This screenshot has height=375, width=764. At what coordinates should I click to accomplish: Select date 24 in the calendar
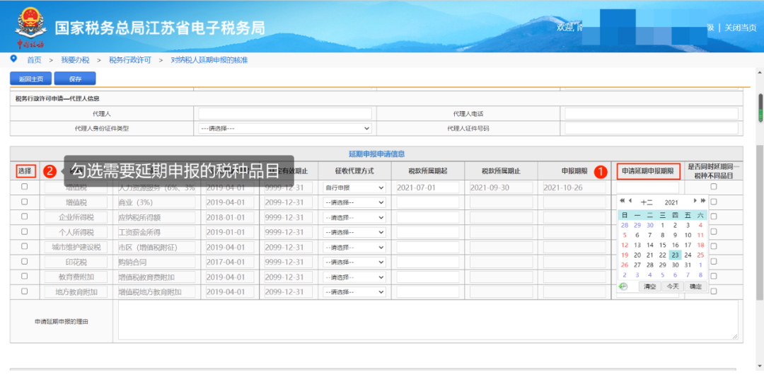click(688, 255)
